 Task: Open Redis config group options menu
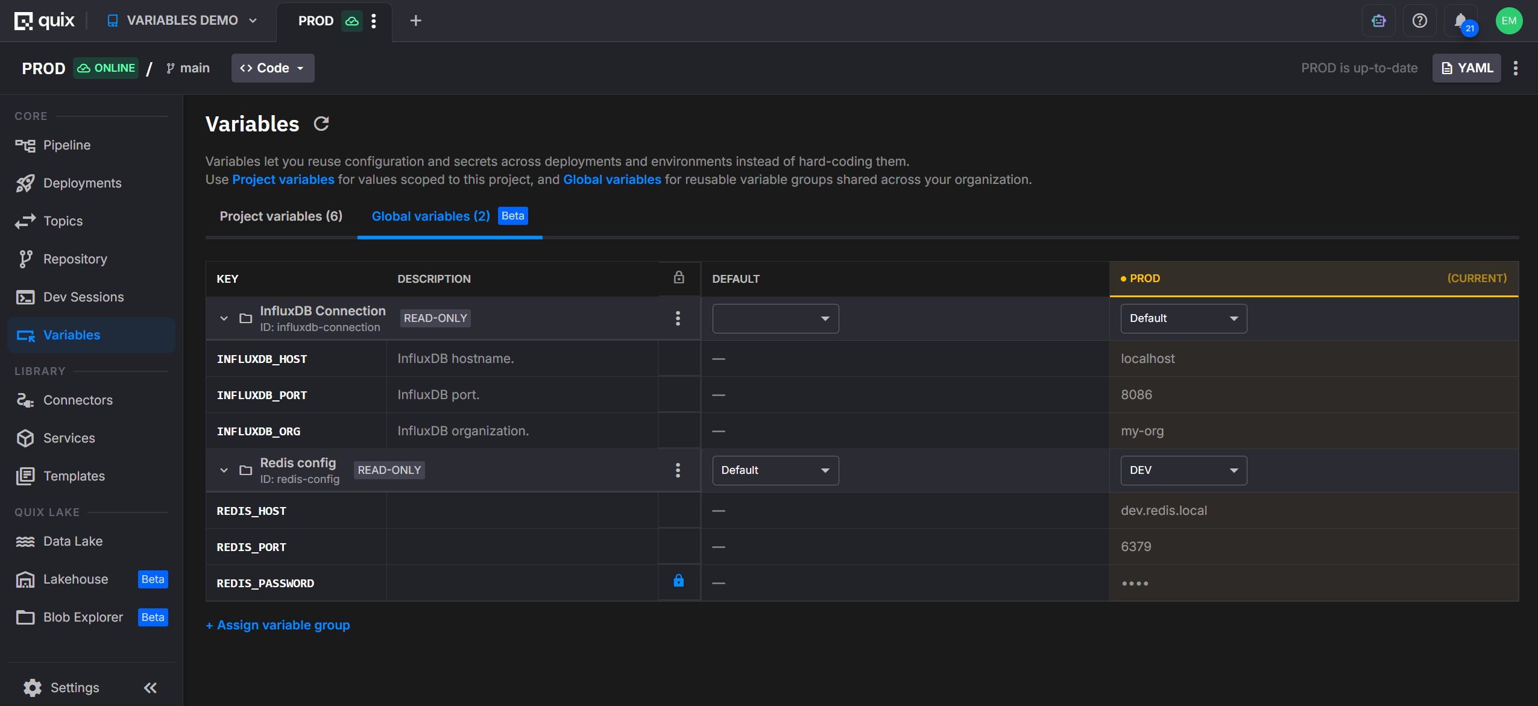(x=678, y=470)
